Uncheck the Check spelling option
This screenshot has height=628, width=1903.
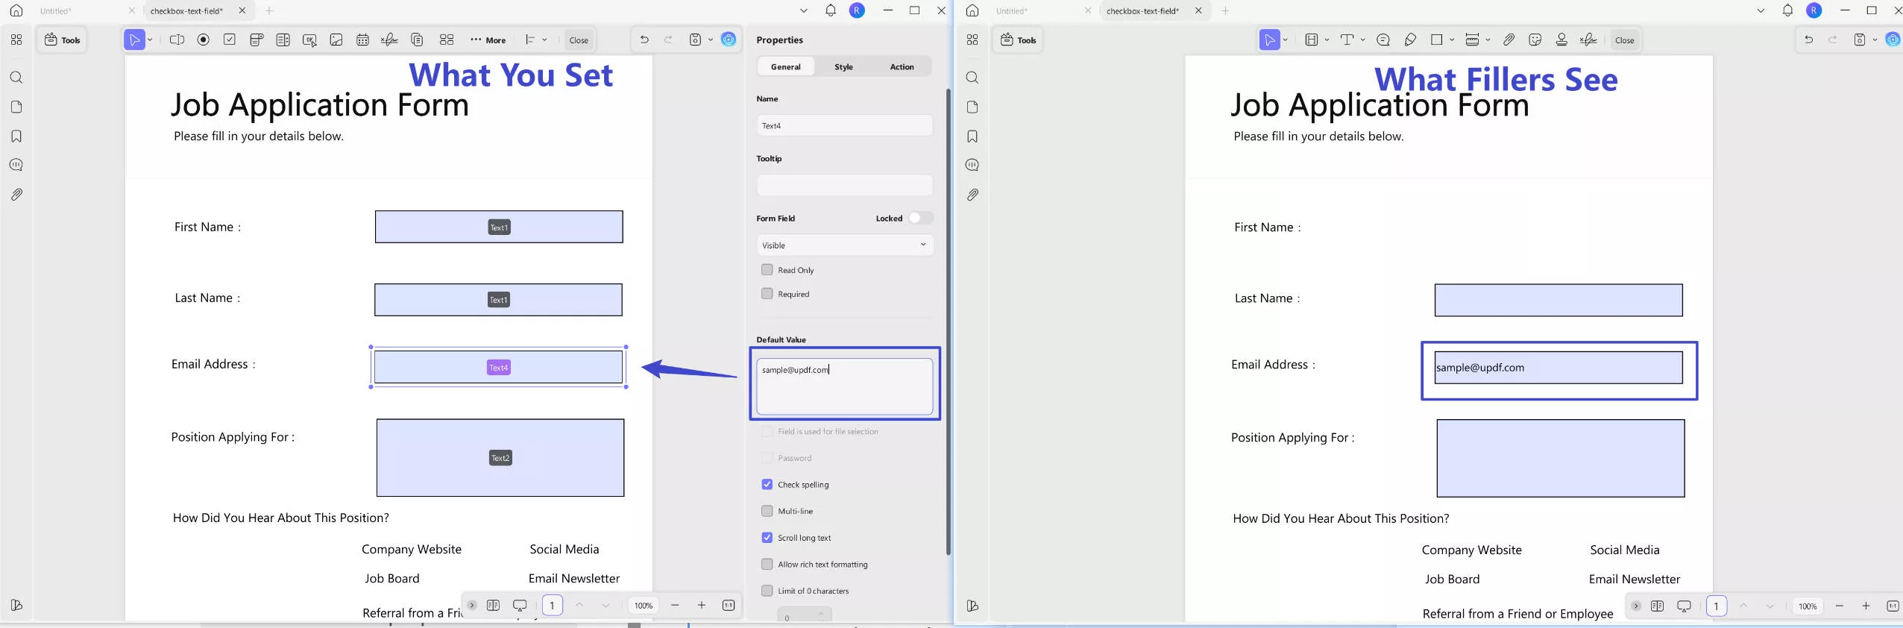point(767,484)
